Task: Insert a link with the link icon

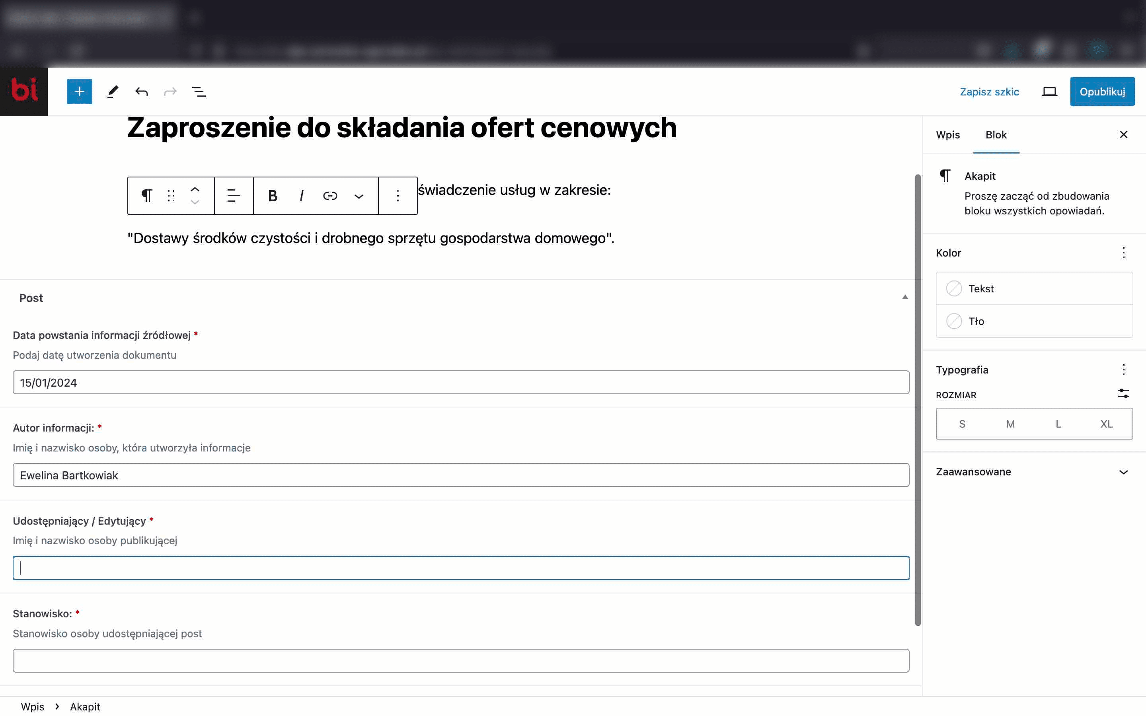Action: coord(330,196)
